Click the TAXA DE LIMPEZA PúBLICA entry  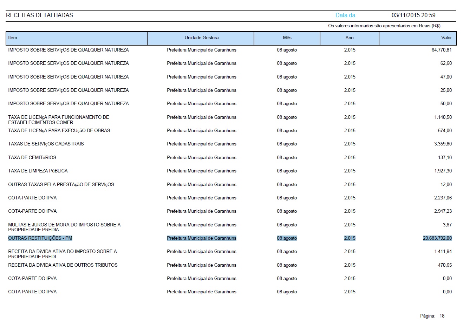(38, 171)
